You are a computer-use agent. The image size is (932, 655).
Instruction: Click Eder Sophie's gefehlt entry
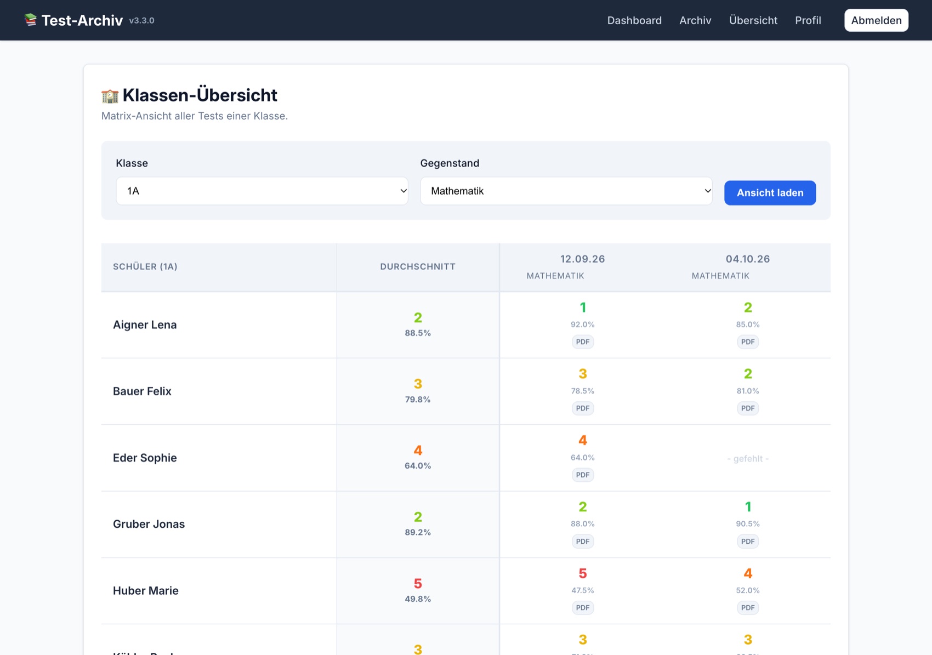click(x=748, y=459)
